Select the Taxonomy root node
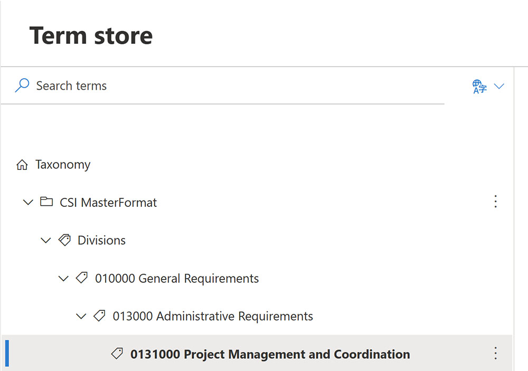This screenshot has width=528, height=371. tap(63, 165)
